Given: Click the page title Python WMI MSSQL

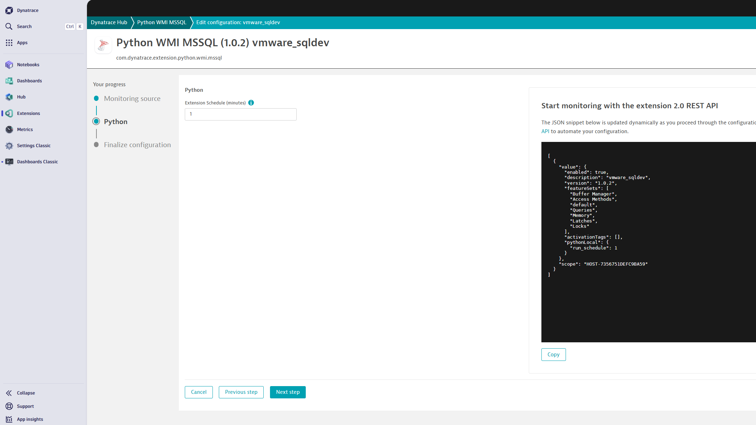Looking at the screenshot, I should 223,43.
